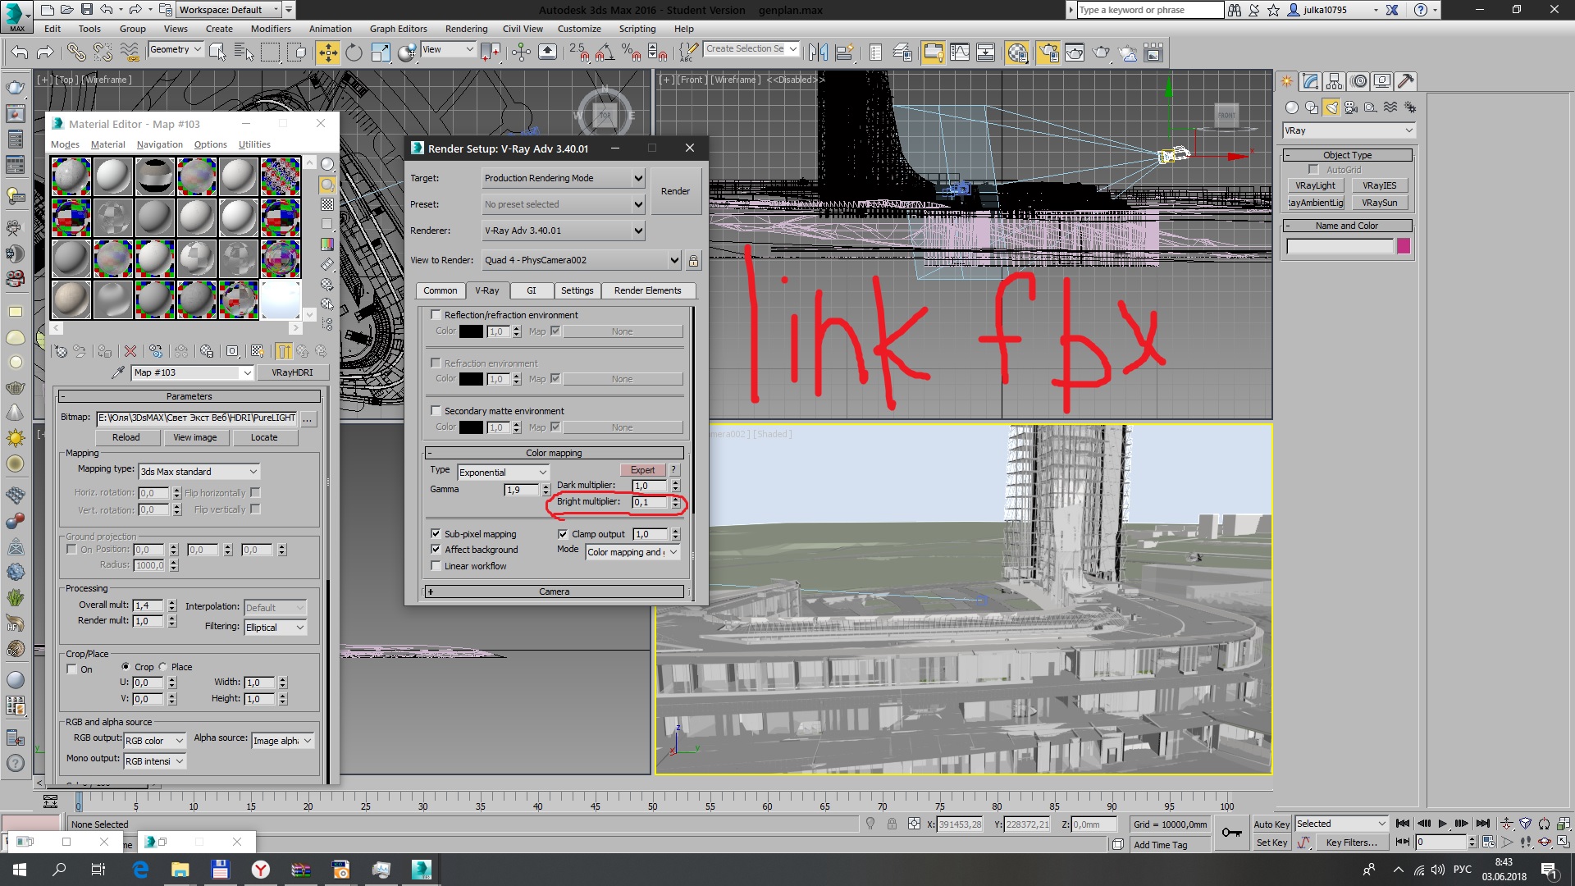Open the color mapping Type dropdown
The width and height of the screenshot is (1575, 886).
pos(503,473)
